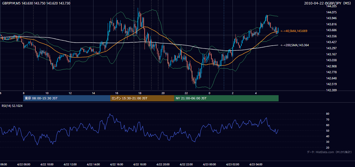Click hour tick 14 on the chart time axis

click(93, 93)
